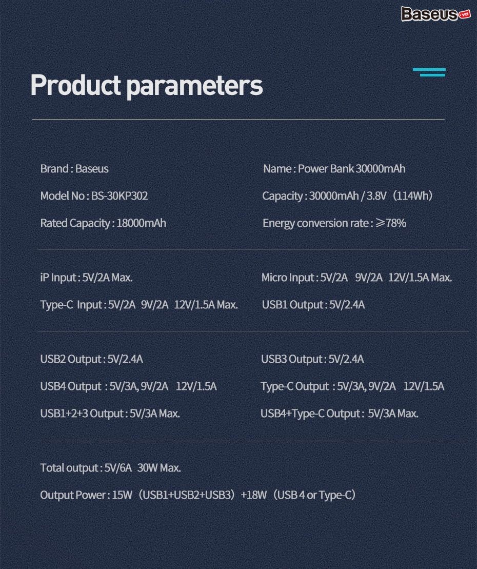Click the "Product parameters" heading
Screen dimensions: 477x569
[147, 85]
